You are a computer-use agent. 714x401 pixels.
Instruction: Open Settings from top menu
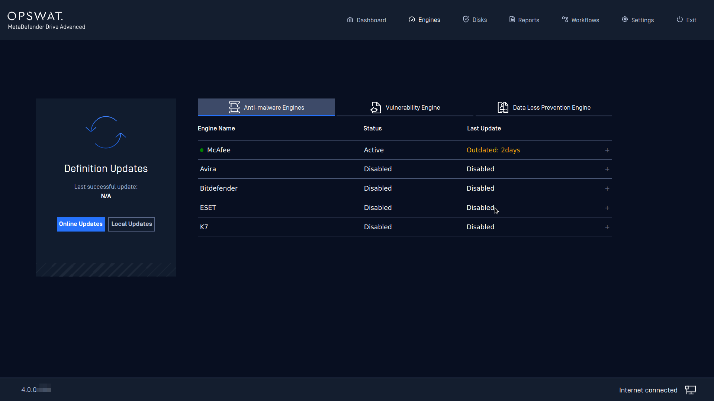[x=638, y=20]
